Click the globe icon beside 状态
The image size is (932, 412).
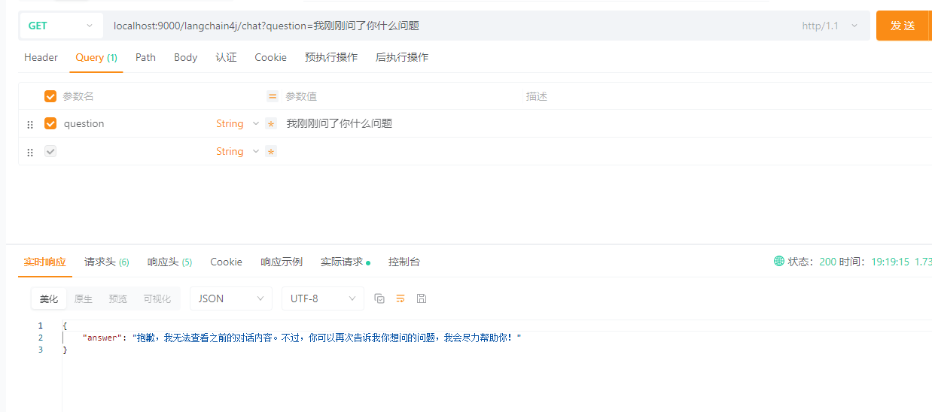pos(779,261)
